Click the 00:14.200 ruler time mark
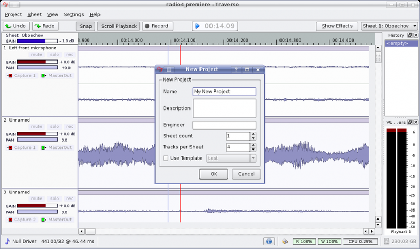The width and height of the screenshot is (420, 249). [237, 41]
